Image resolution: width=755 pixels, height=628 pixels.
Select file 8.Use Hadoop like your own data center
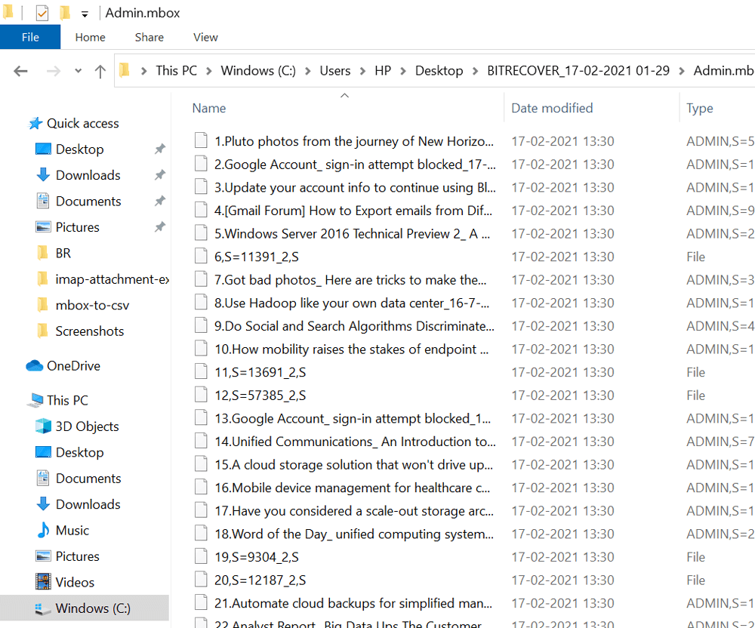pos(352,303)
